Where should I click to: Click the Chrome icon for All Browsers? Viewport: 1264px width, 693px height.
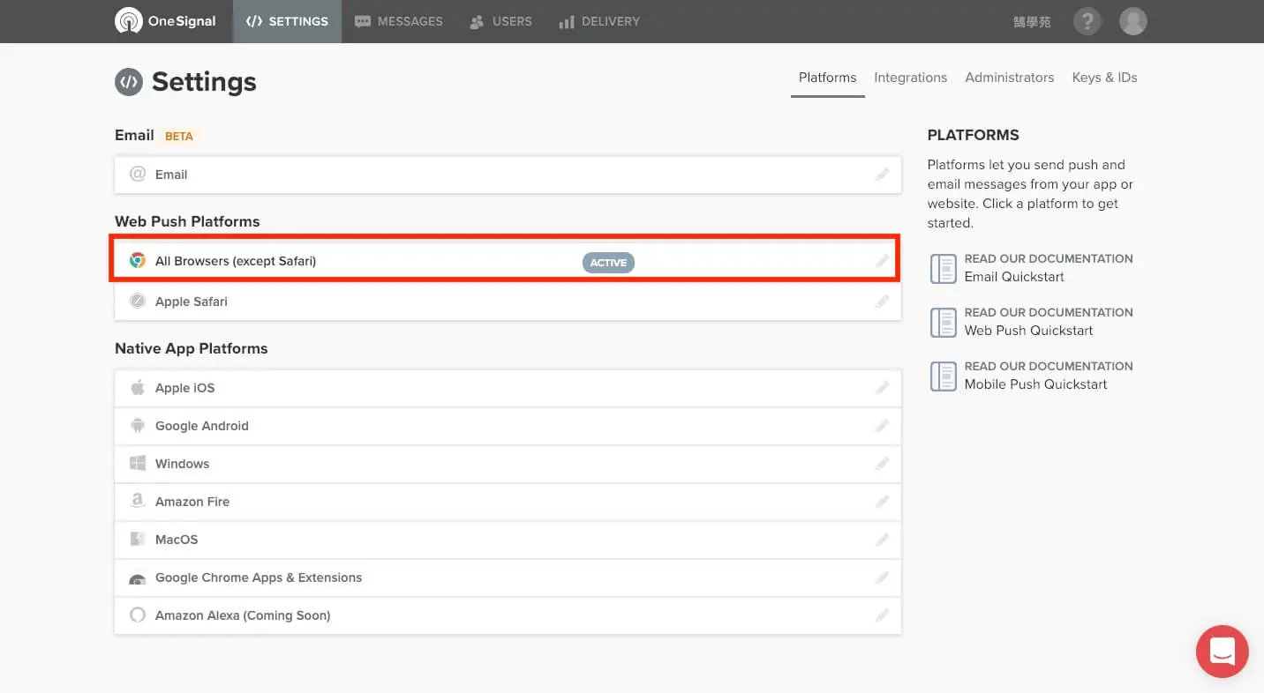tap(138, 260)
